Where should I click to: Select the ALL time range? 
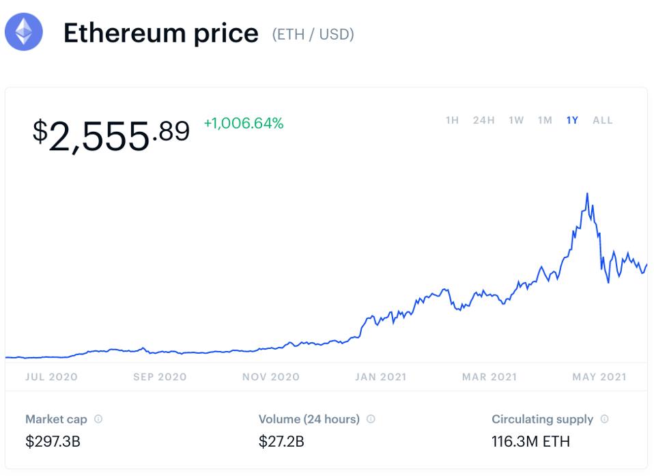(x=602, y=120)
